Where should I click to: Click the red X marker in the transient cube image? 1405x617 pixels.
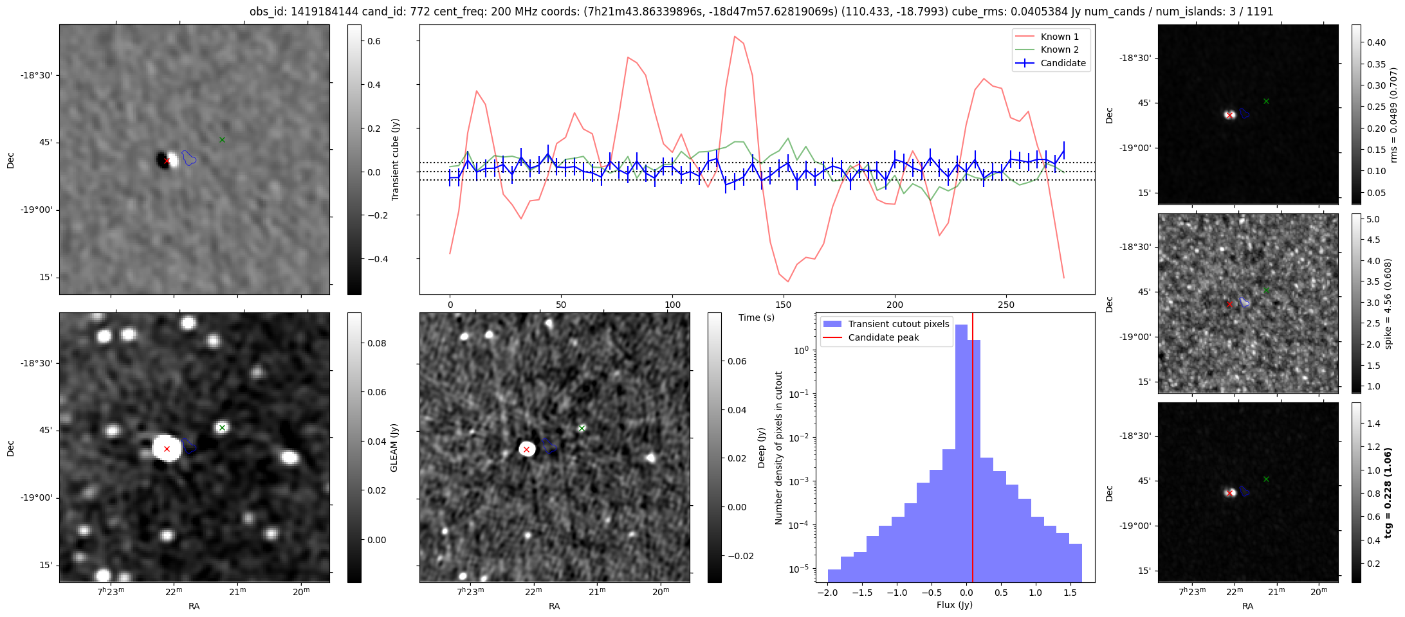[167, 161]
